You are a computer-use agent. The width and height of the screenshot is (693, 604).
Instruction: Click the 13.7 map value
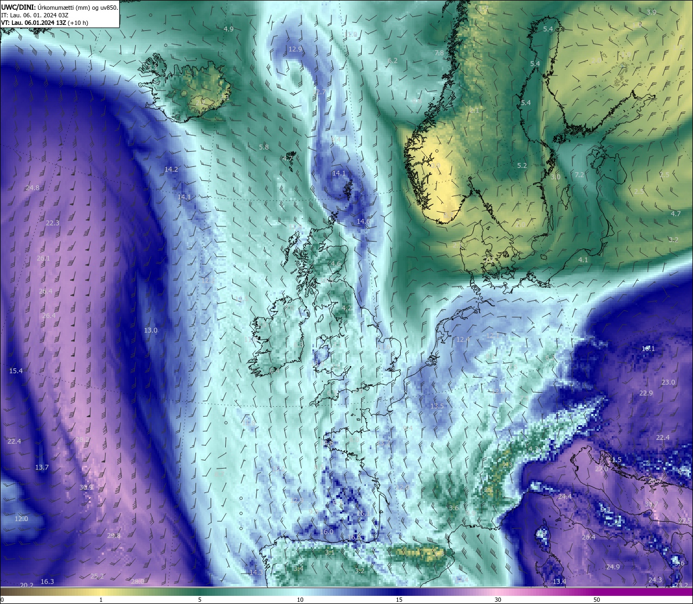[x=42, y=467]
